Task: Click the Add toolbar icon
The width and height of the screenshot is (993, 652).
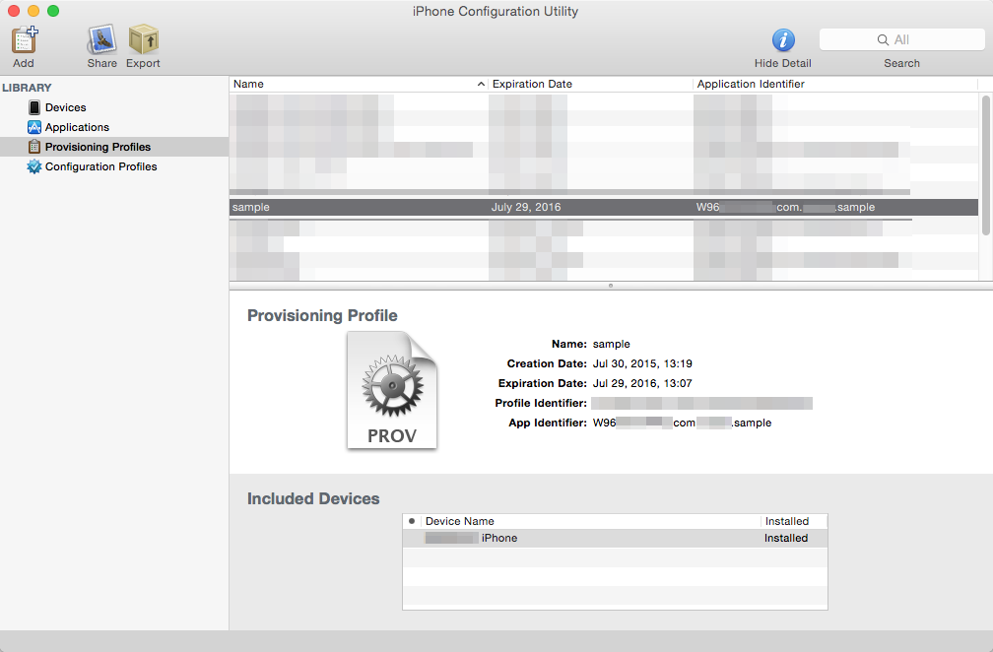Action: click(25, 39)
